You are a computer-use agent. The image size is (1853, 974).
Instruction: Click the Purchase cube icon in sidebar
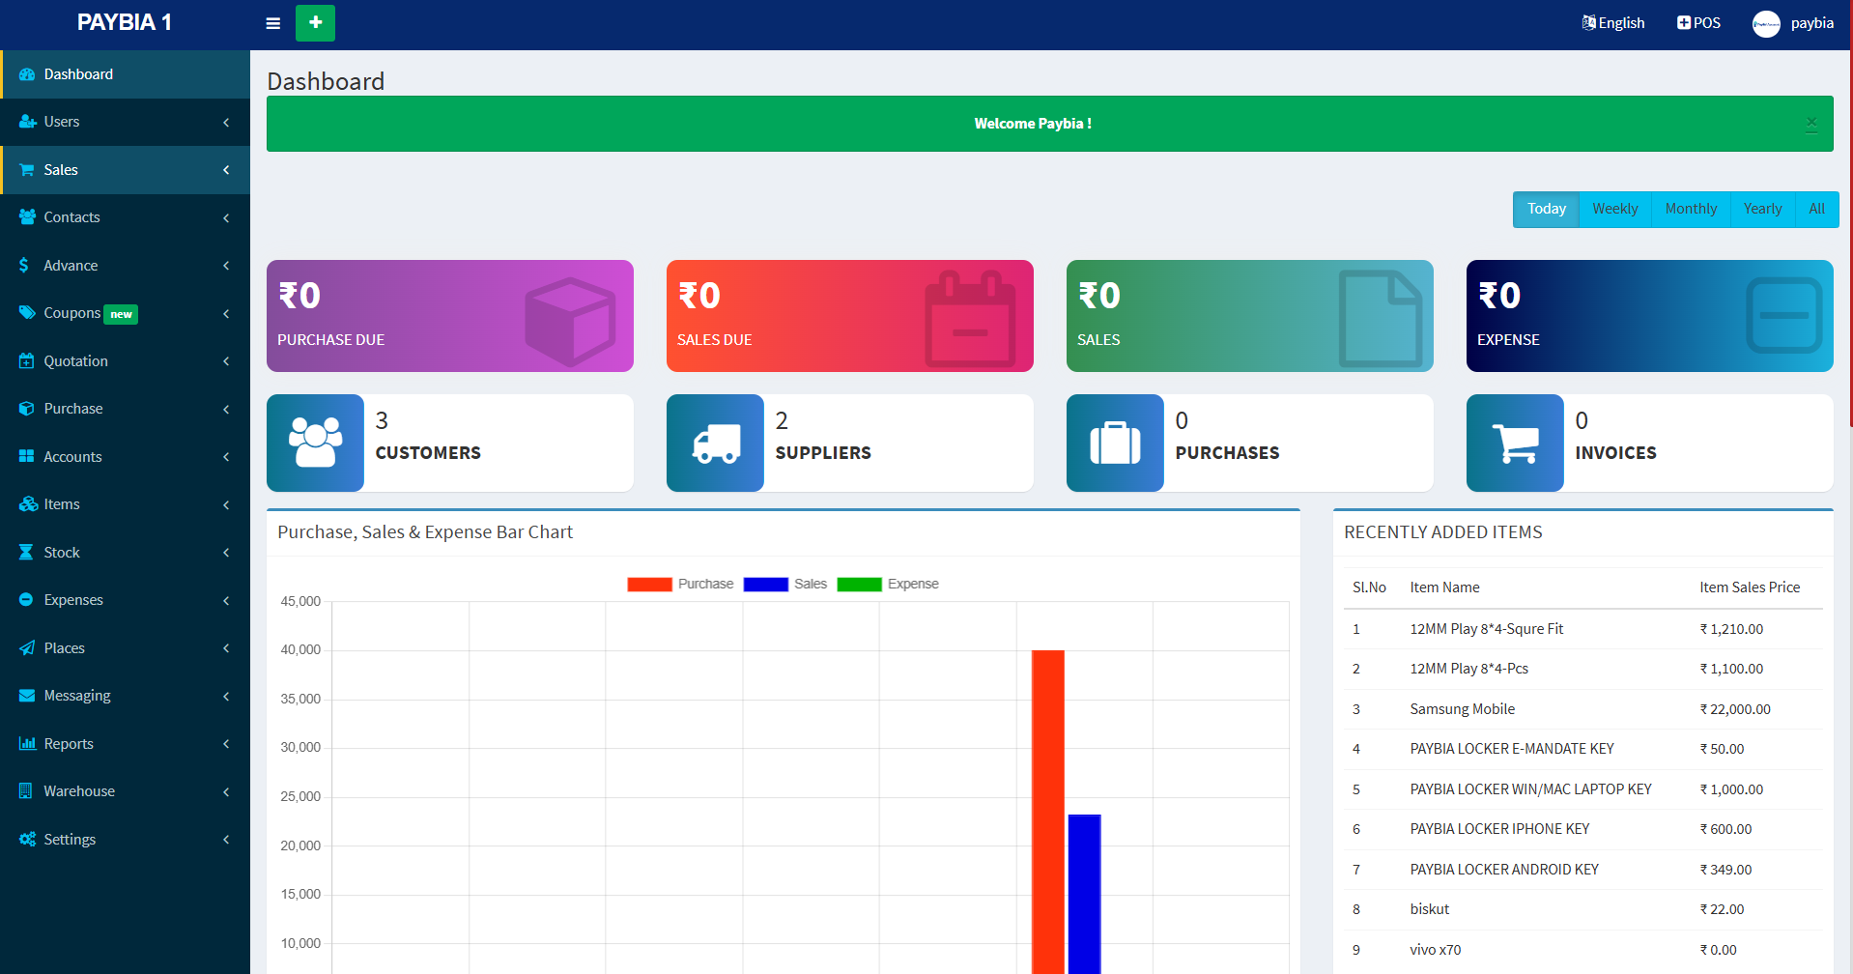(x=26, y=409)
